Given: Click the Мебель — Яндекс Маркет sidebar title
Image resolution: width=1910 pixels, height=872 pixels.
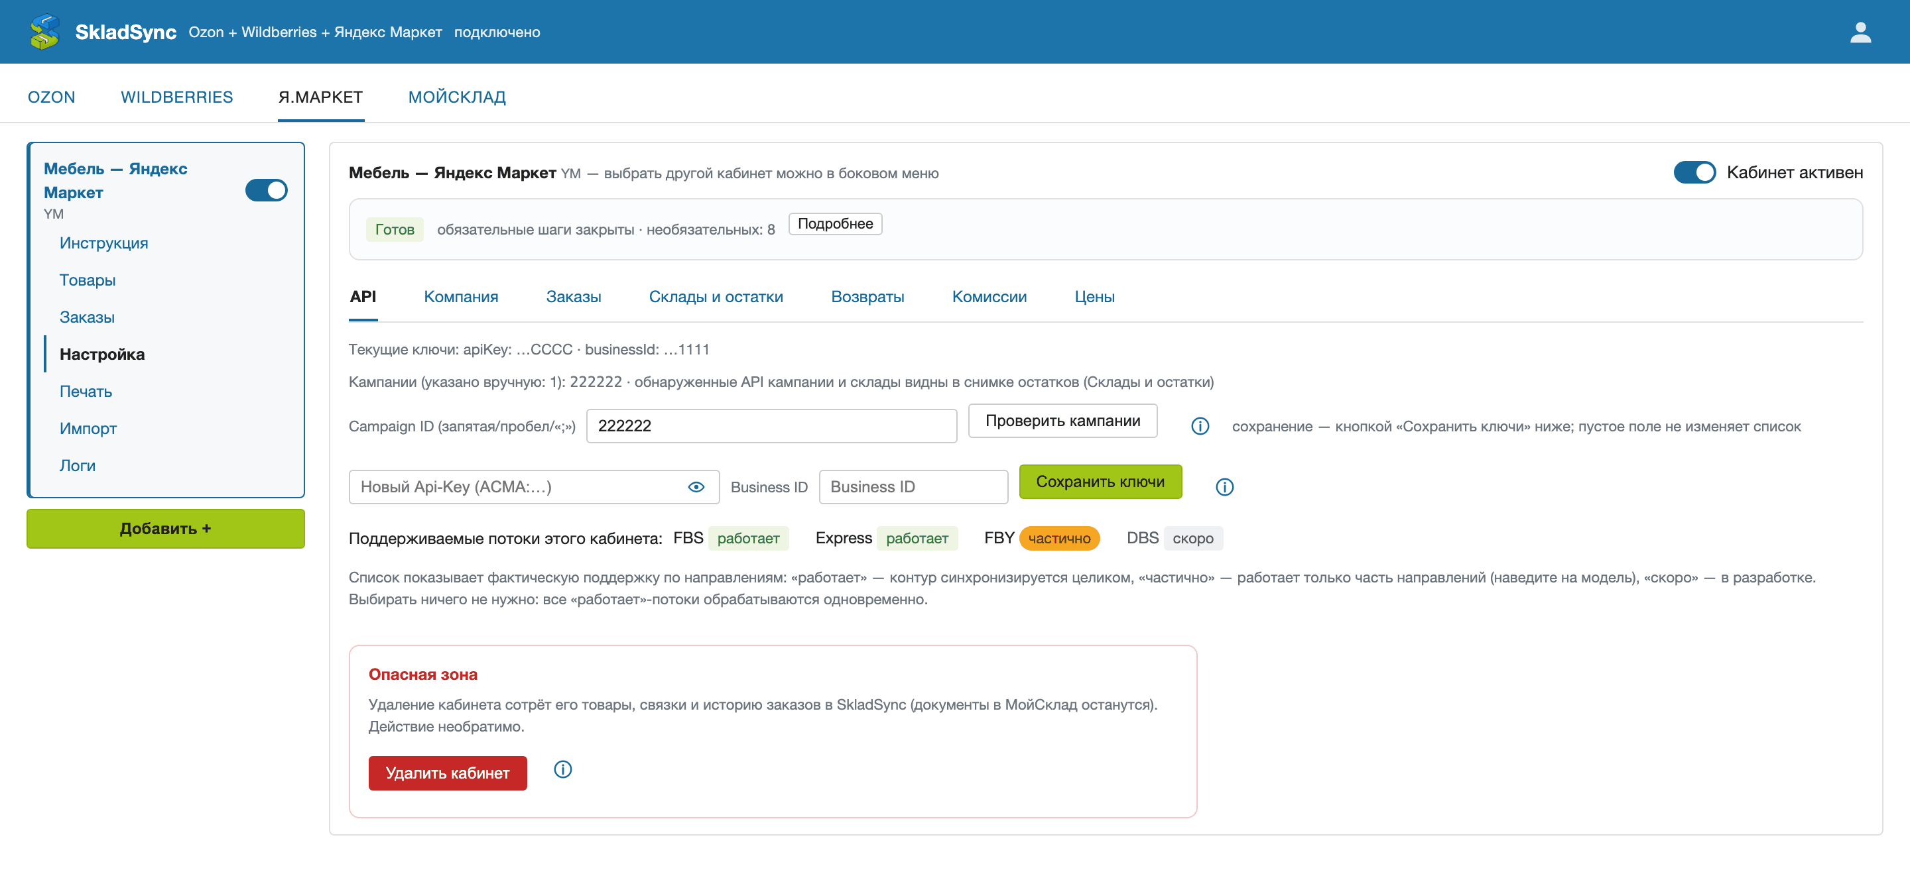Looking at the screenshot, I should point(115,180).
